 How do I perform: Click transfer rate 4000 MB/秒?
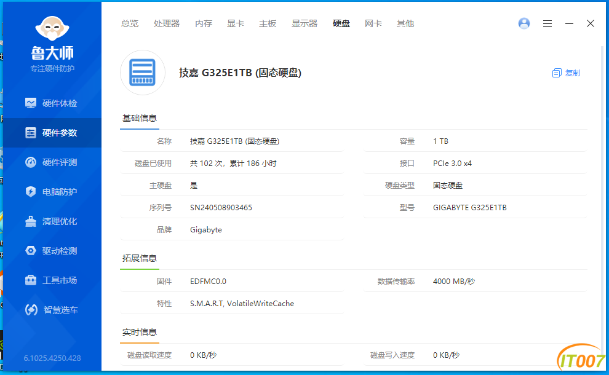coord(453,282)
